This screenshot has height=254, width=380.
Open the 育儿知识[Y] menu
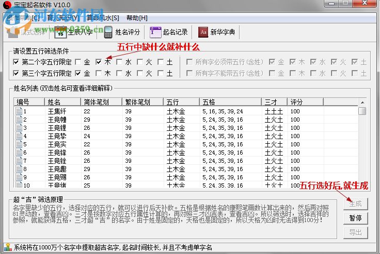(63, 18)
